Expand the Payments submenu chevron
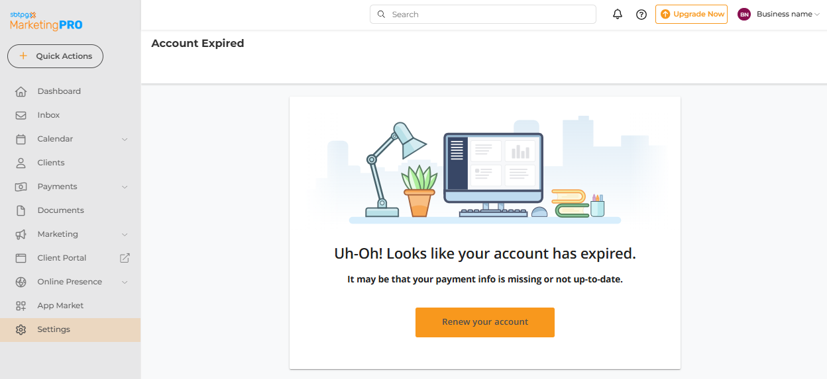The height and width of the screenshot is (379, 827). [125, 187]
